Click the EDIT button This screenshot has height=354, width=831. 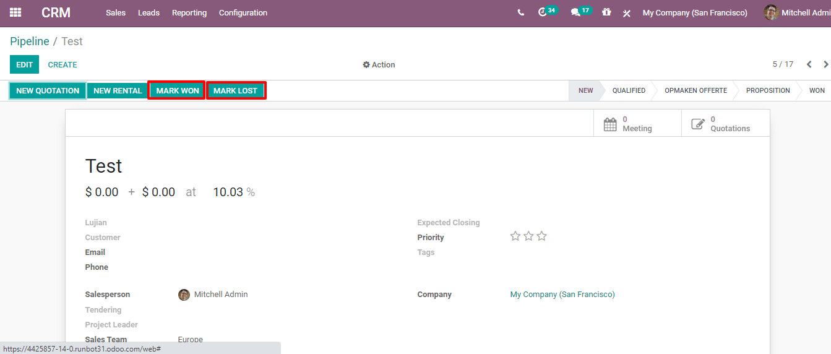pos(24,64)
